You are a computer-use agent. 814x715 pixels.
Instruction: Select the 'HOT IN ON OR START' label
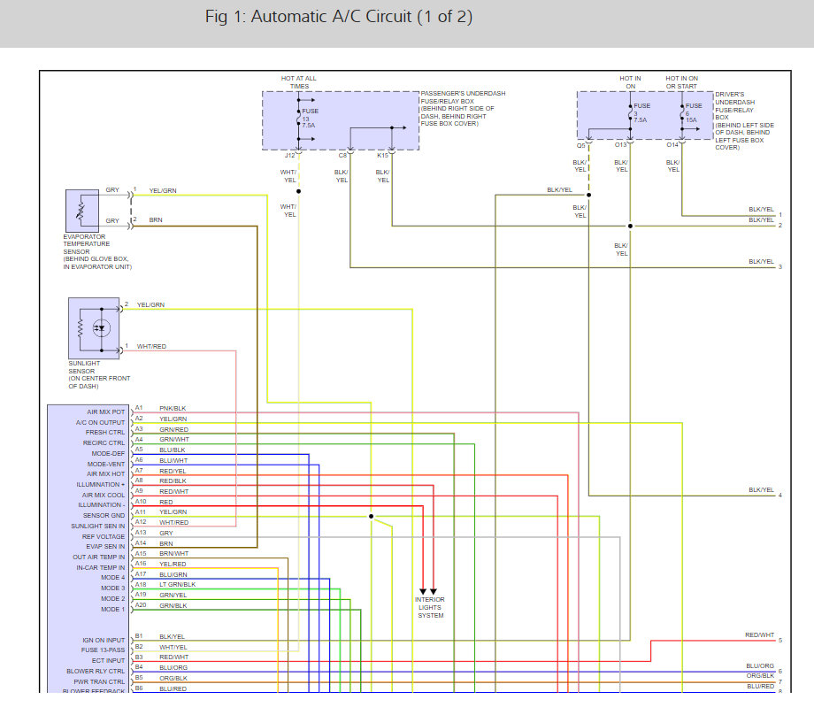click(x=681, y=82)
